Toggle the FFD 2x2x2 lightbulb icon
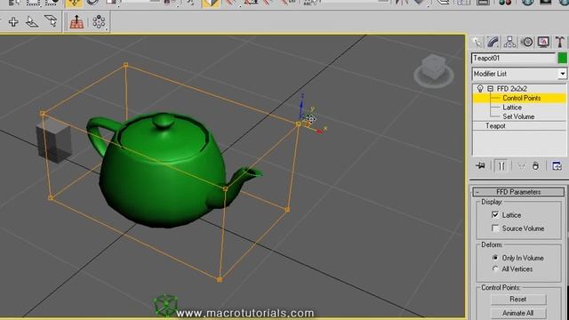The height and width of the screenshot is (320, 569). click(480, 89)
